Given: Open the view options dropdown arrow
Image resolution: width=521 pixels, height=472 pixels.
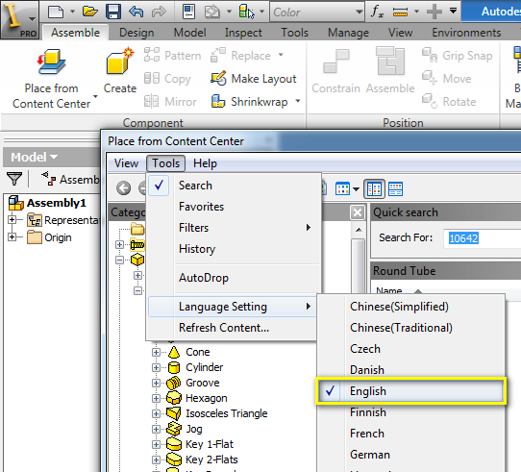Looking at the screenshot, I should pos(357,189).
